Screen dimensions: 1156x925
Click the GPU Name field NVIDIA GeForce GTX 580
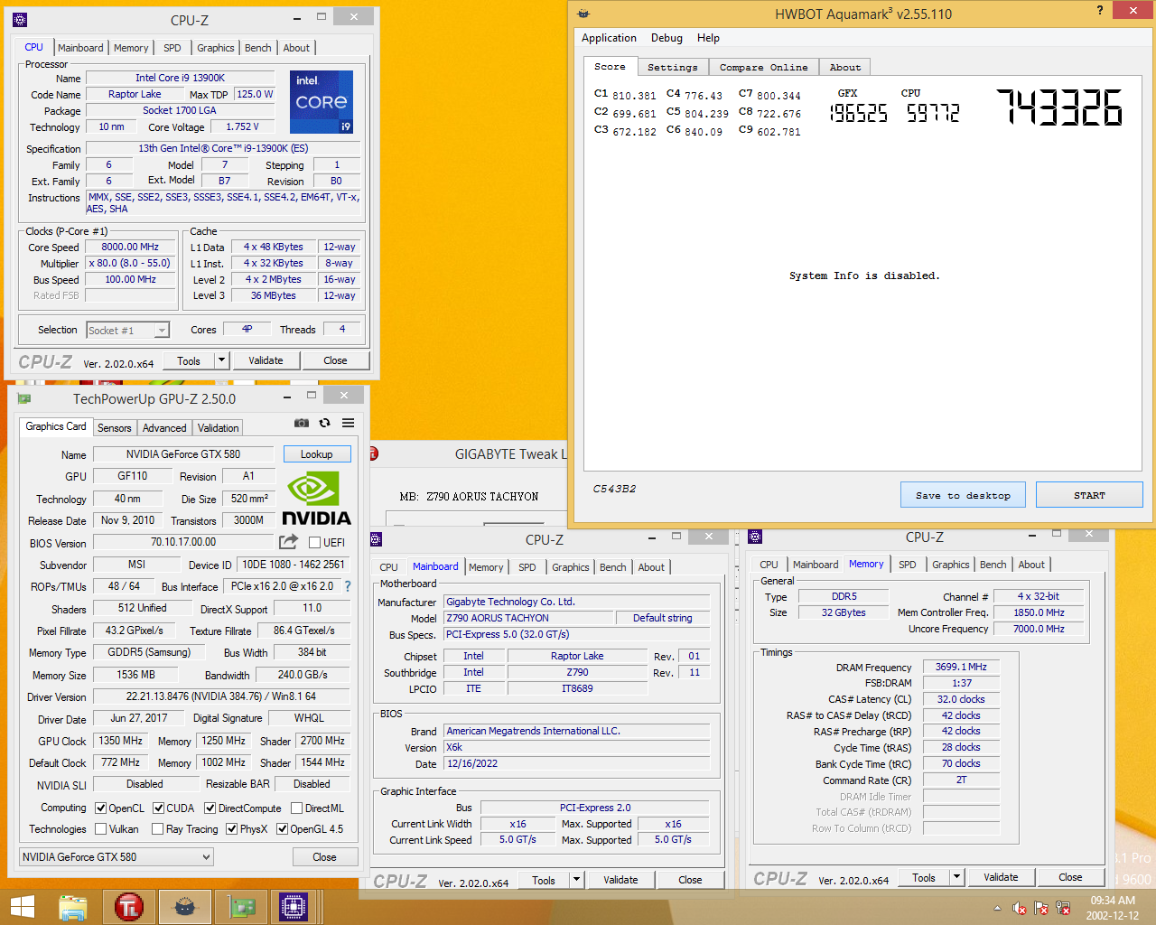(183, 454)
